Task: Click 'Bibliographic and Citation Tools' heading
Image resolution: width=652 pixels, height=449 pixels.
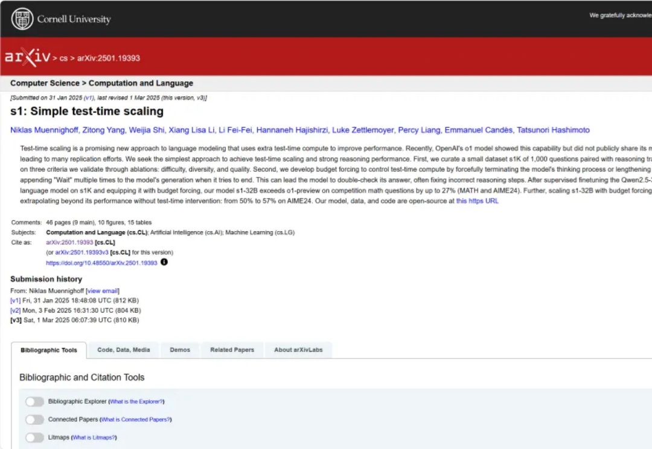Action: click(x=82, y=378)
